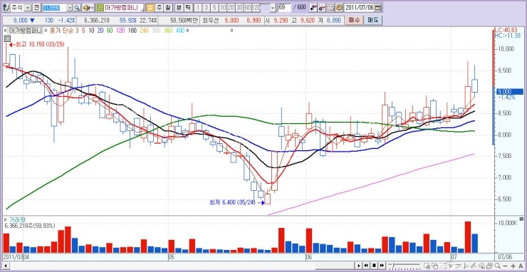Expand the 주식 market type dropdown
The height and width of the screenshot is (272, 527).
28,7
